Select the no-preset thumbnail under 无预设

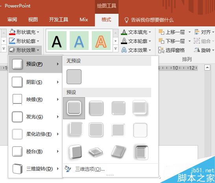pos(74,77)
